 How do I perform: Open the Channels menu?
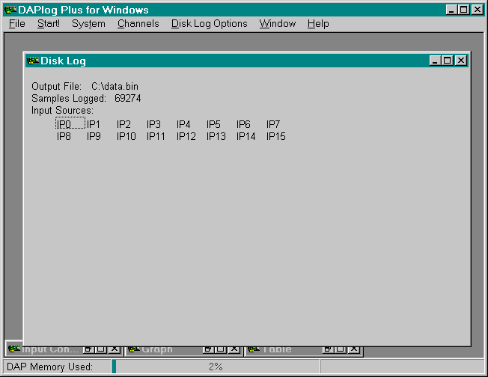tap(138, 24)
